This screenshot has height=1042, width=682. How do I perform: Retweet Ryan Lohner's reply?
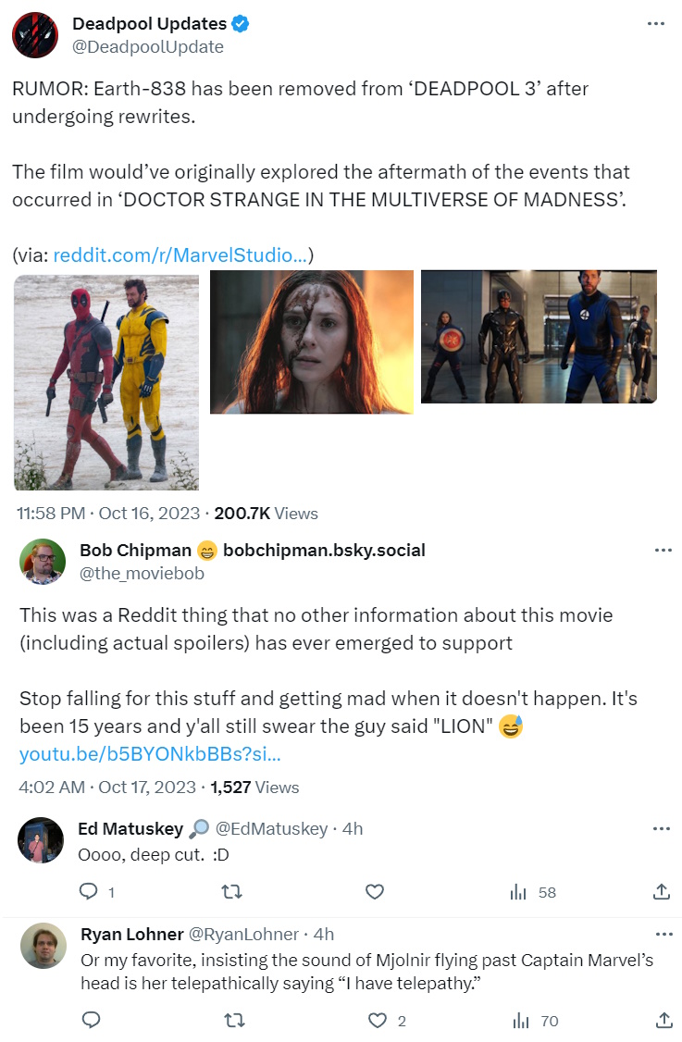point(234,1020)
